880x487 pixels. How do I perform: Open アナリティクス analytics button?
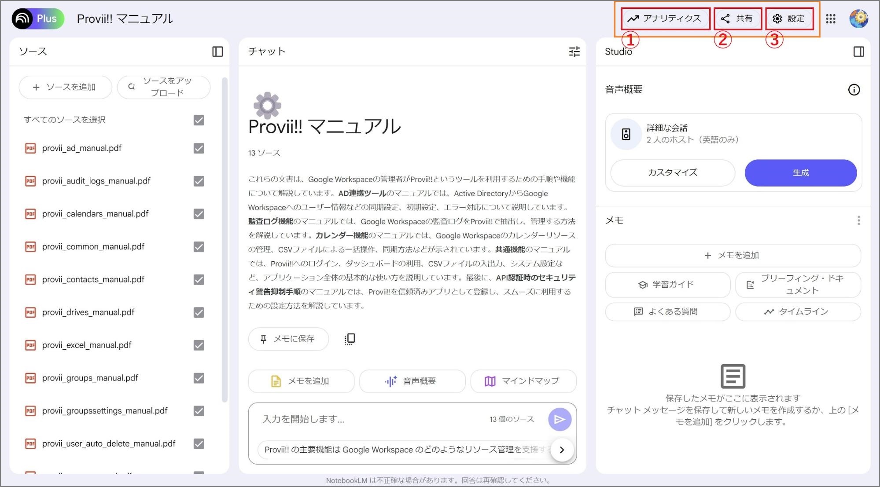tap(665, 18)
